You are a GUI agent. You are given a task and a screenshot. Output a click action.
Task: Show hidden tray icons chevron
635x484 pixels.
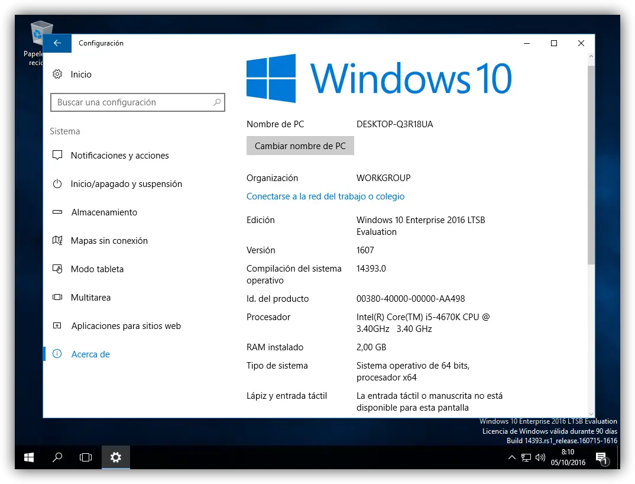pos(512,457)
